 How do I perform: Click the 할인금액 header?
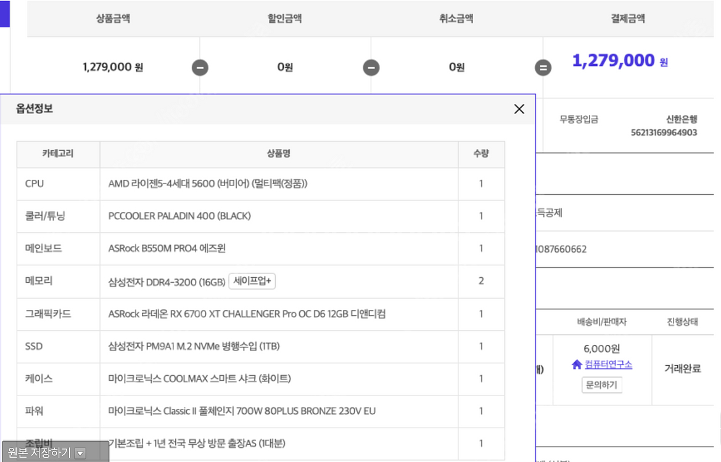284,18
